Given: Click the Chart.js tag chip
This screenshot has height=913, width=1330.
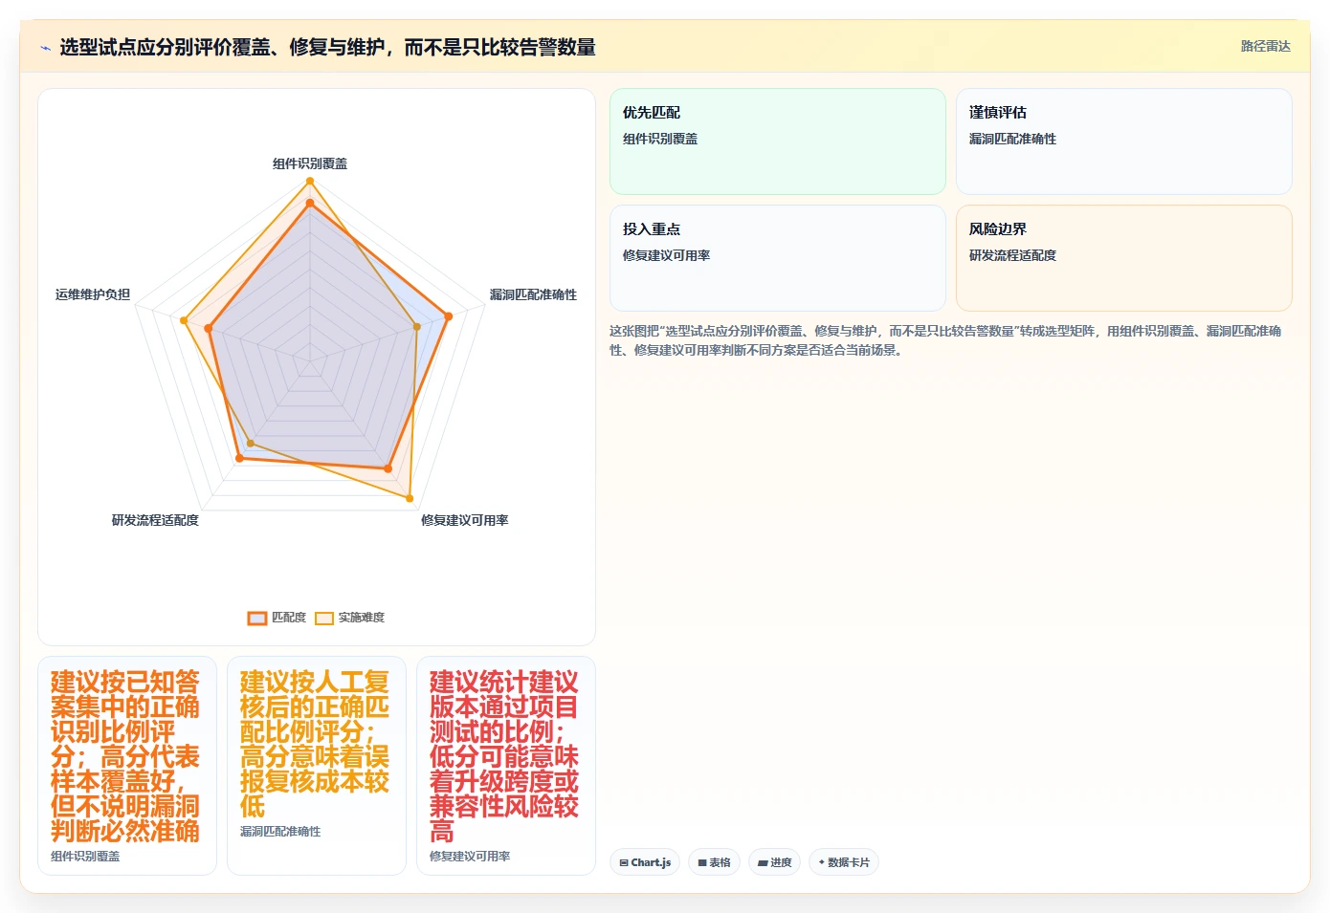Looking at the screenshot, I should (x=645, y=862).
